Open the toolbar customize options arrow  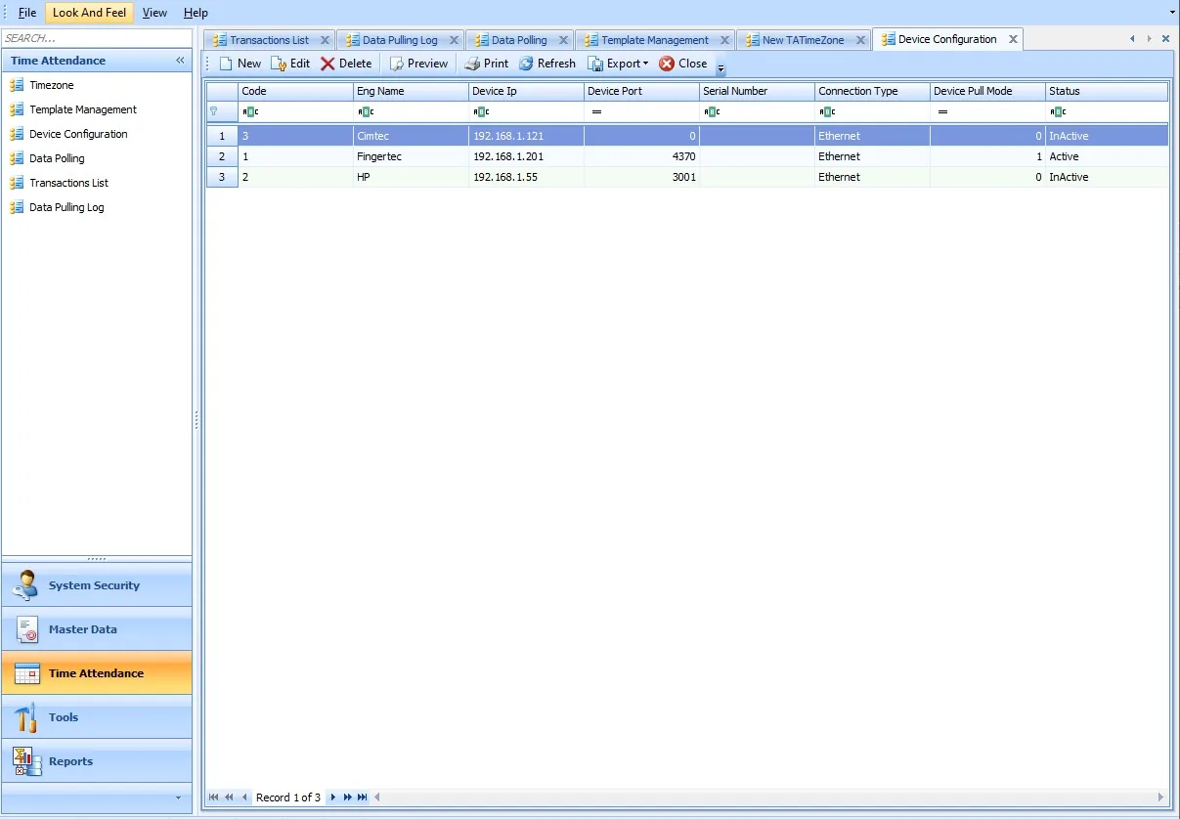(721, 68)
